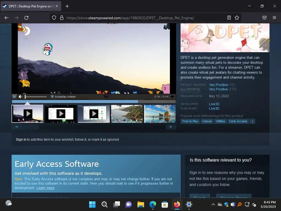281x211 pixels.
Task: Seek within video progress bar
Action: pyautogui.click(x=94, y=102)
